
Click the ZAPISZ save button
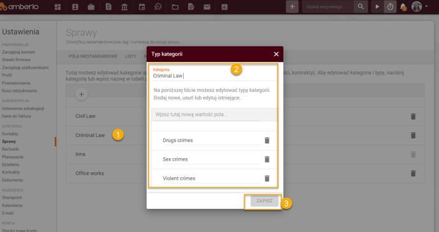click(264, 201)
